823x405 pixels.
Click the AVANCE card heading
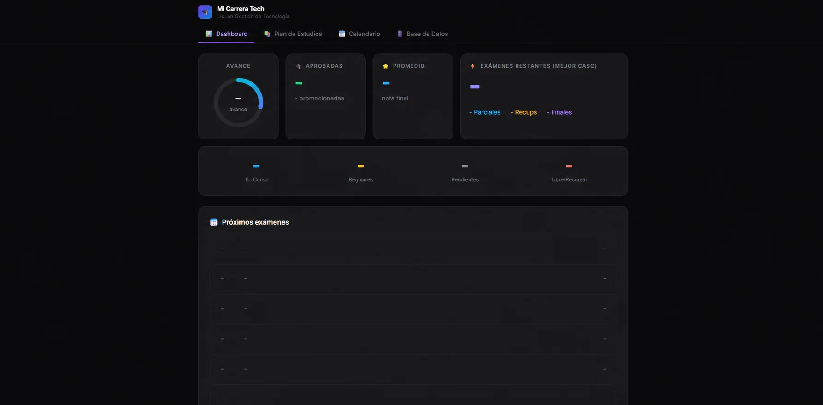pyautogui.click(x=238, y=66)
